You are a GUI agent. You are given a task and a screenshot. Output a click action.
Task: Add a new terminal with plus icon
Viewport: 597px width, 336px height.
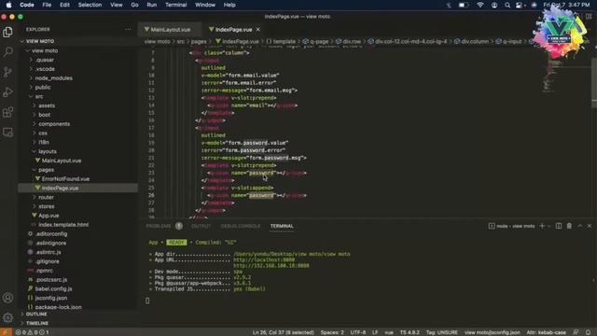542,226
